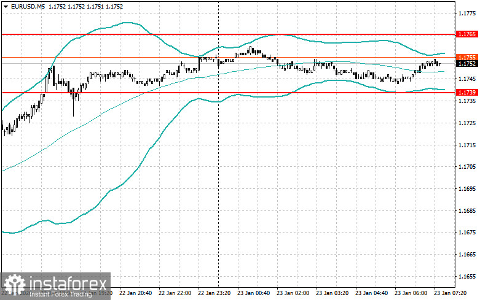Screen dimensions: 480x300
Task: Click the 1.1725 price scale value
Action: (x=467, y=123)
